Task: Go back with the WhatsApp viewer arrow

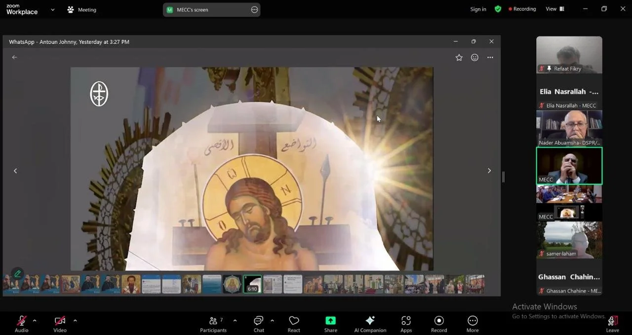Action: [x=14, y=57]
